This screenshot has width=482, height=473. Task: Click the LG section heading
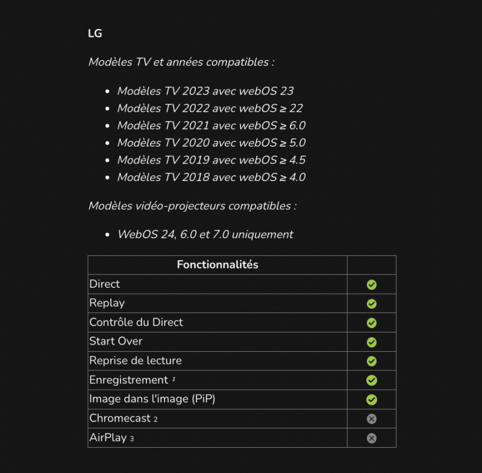point(95,33)
